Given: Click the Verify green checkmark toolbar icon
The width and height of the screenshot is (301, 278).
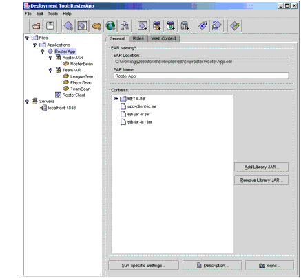Looking at the screenshot, I should click(x=235, y=25).
